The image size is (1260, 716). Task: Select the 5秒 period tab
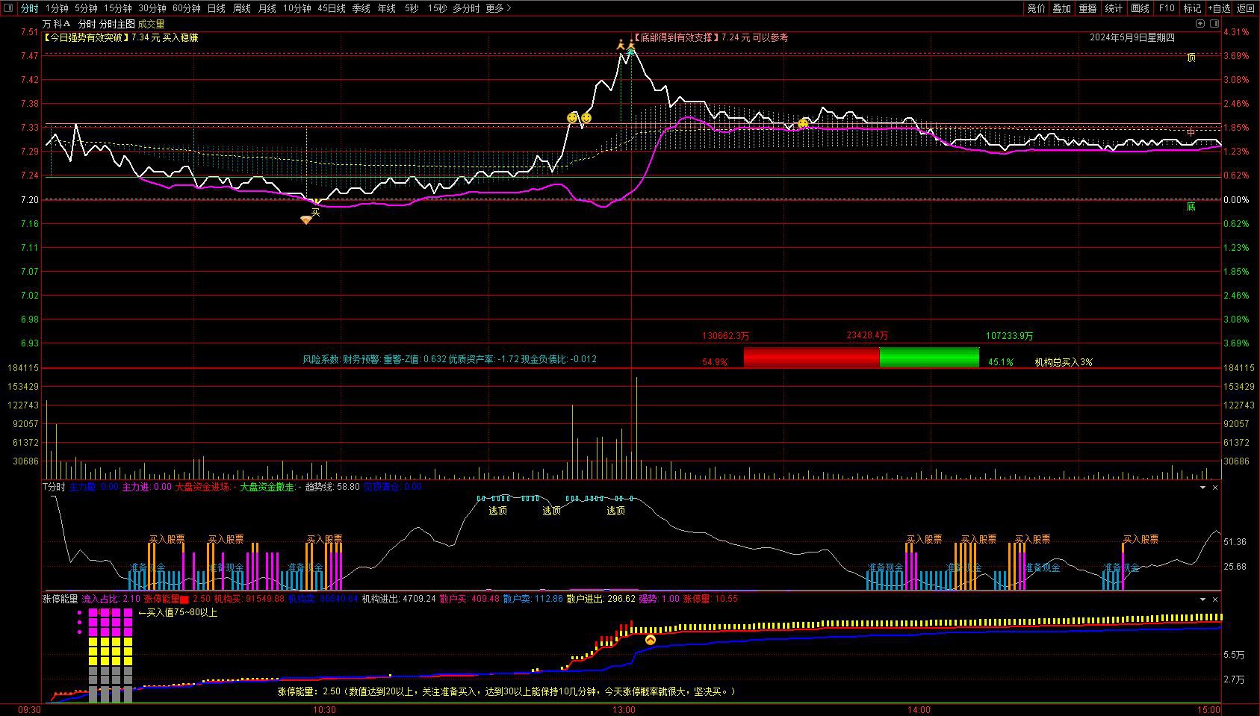pyautogui.click(x=412, y=8)
